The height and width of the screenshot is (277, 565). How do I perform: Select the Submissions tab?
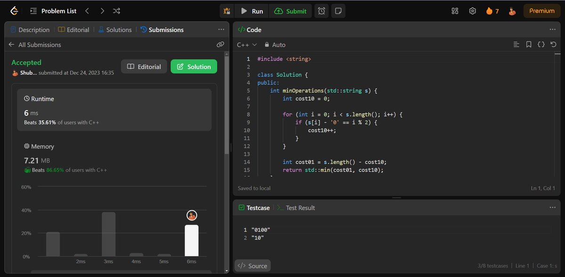[x=162, y=30]
